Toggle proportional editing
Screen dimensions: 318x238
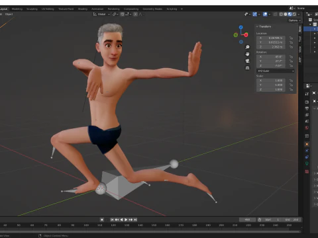pos(135,14)
